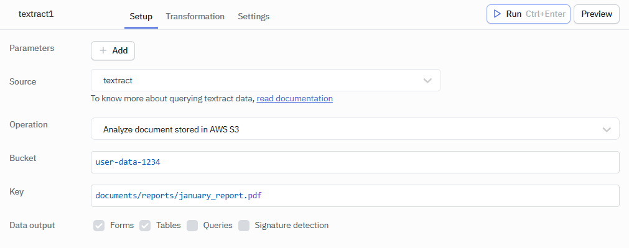The width and height of the screenshot is (629, 248).
Task: Expand the Operation dropdown chevron
Action: [x=607, y=129]
